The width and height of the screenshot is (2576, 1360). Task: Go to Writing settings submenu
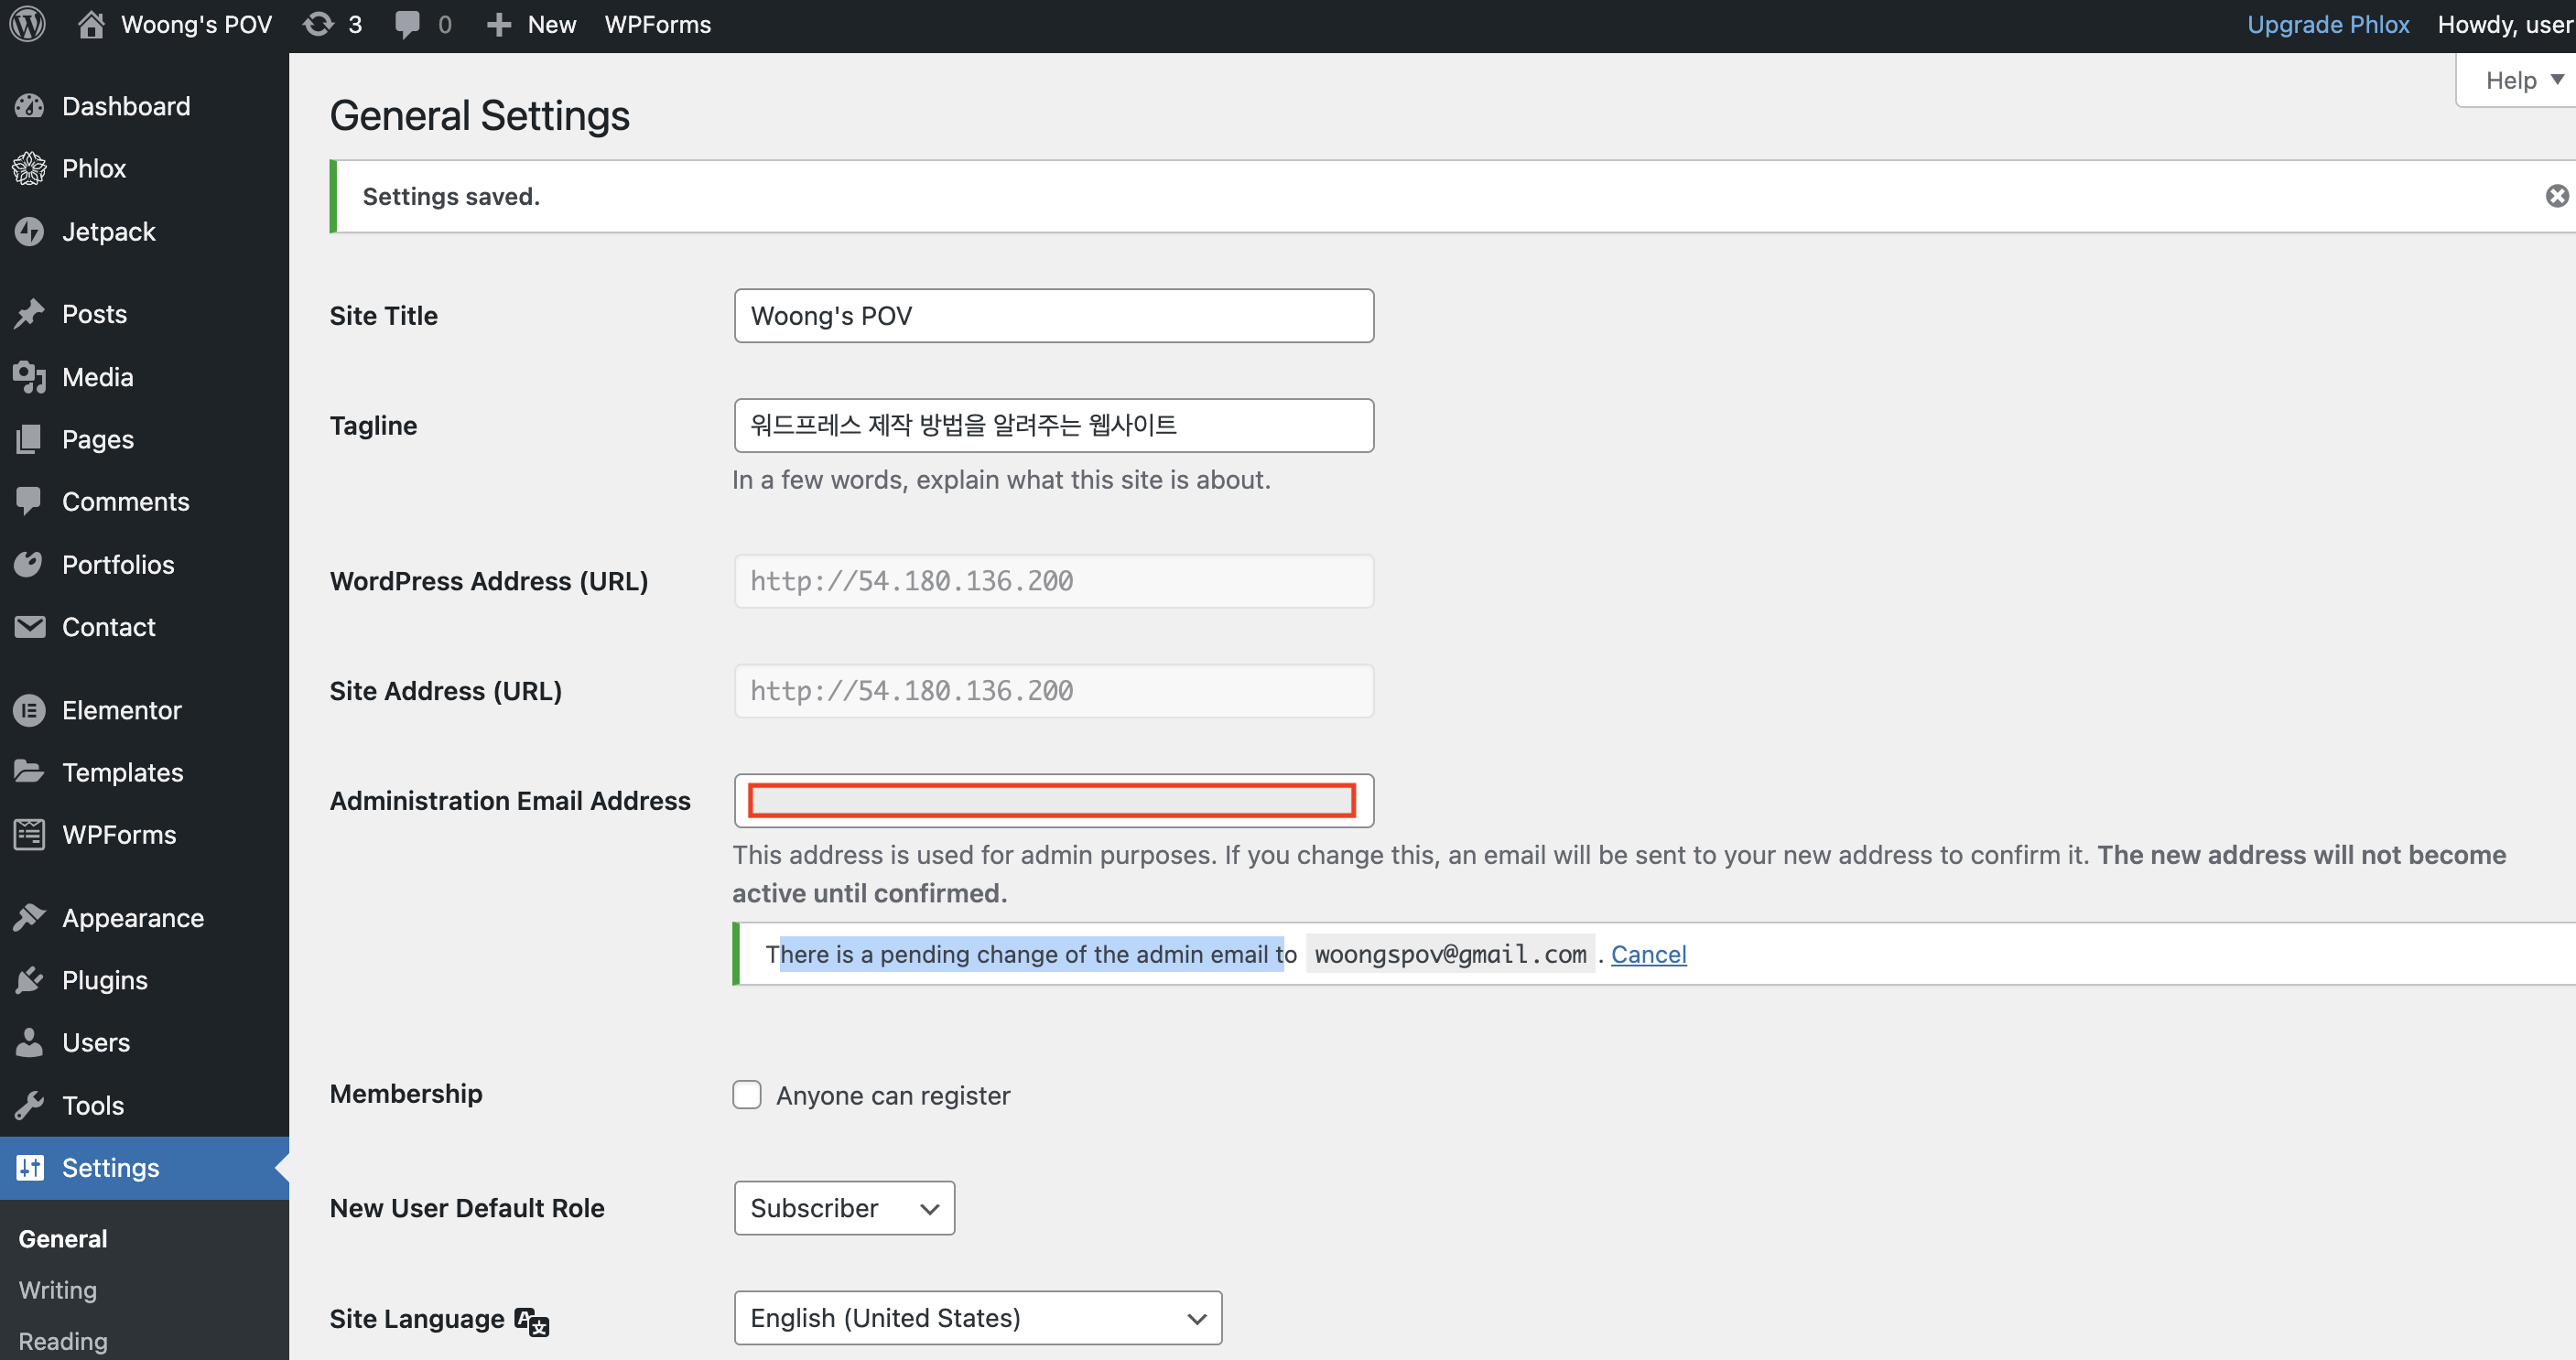[x=58, y=1290]
